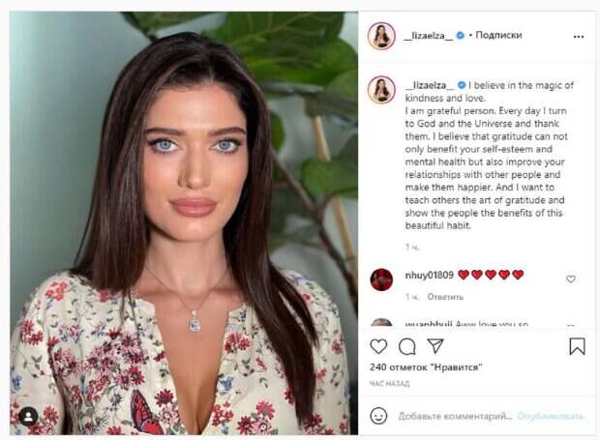The width and height of the screenshot is (600, 440).
Task: Open comment bubble icon under post
Action: click(406, 347)
